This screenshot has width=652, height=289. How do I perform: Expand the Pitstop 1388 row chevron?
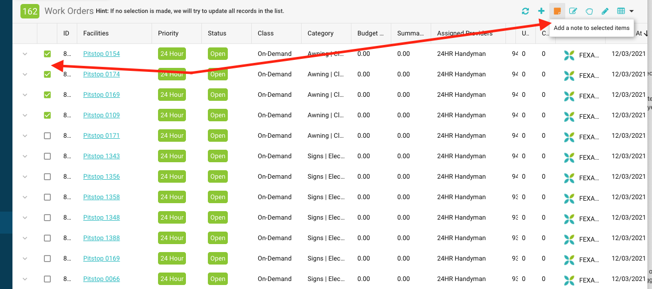pos(24,238)
